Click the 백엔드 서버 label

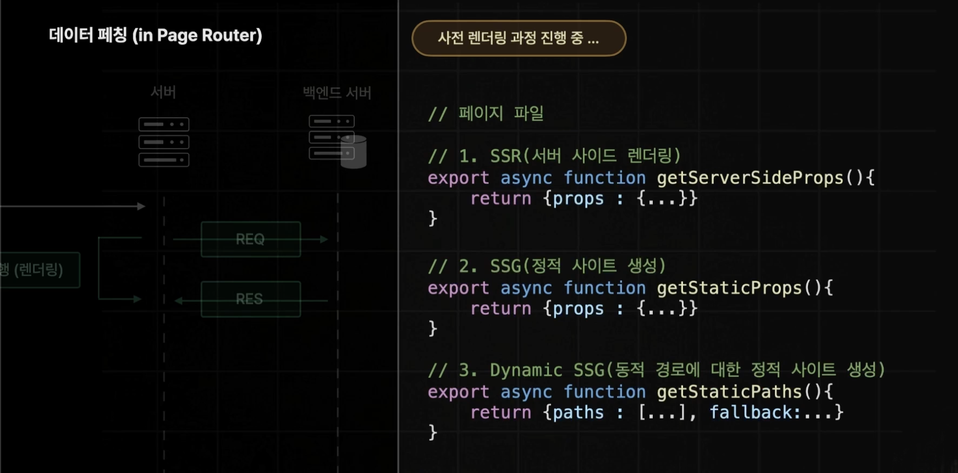point(337,92)
